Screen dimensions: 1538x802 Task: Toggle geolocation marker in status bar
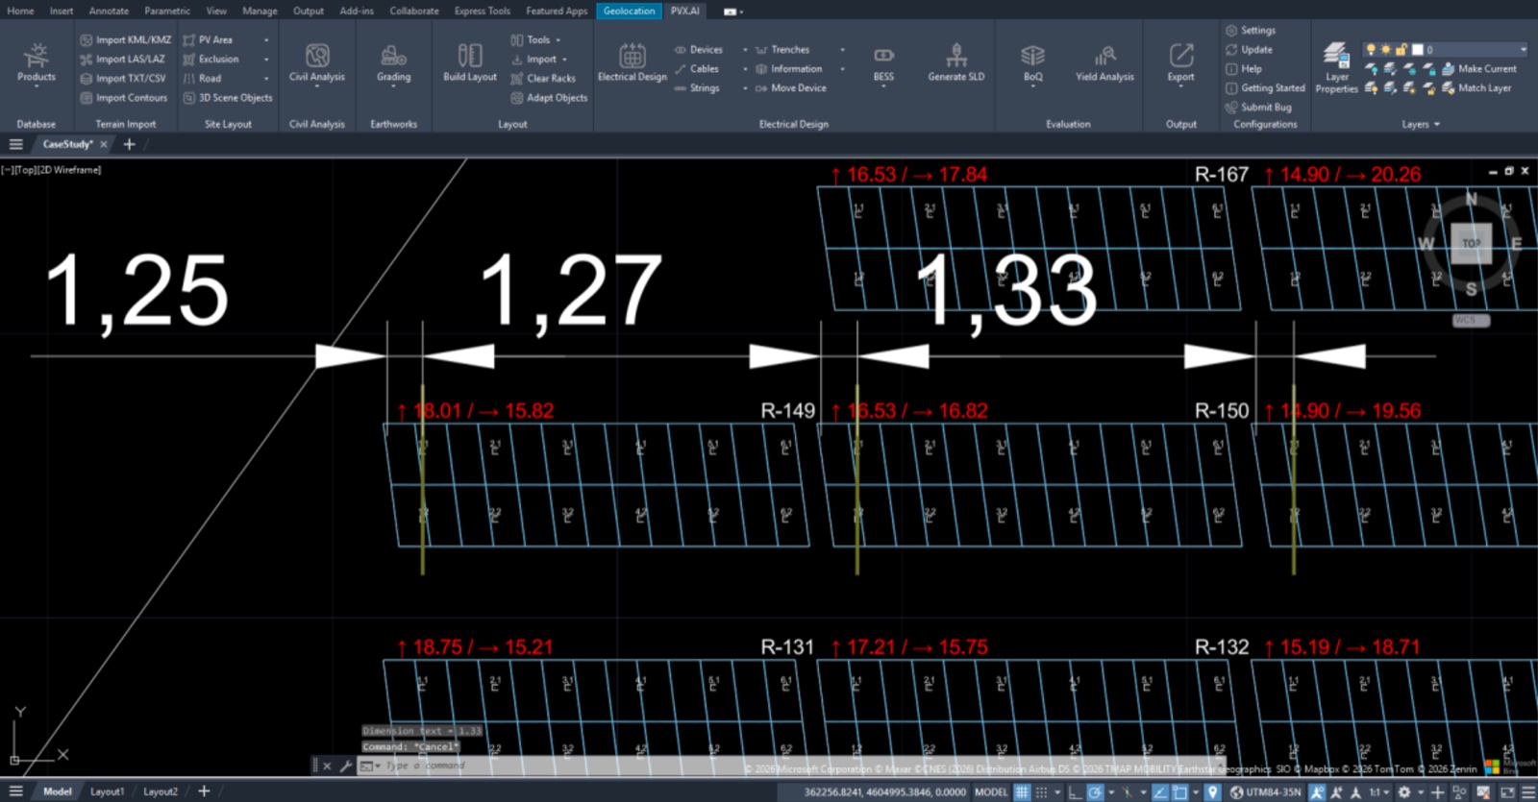tap(1213, 792)
